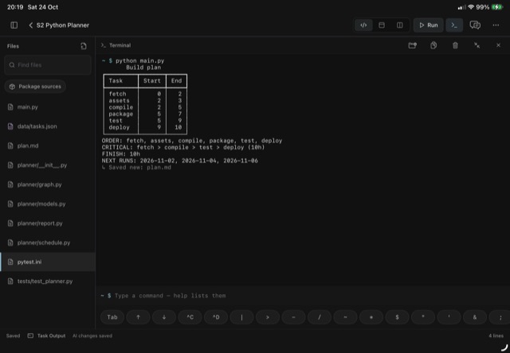Open Task Output in status bar
The width and height of the screenshot is (510, 353).
coord(46,336)
